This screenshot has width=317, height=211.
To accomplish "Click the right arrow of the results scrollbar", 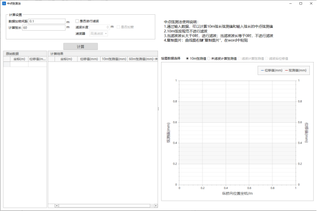I will click(156, 206).
